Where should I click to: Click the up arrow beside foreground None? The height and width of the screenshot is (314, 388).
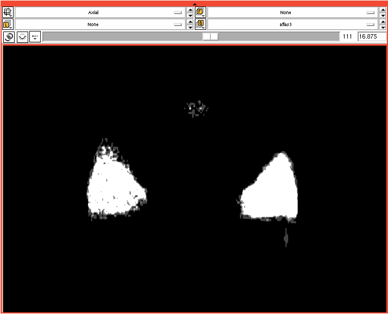(383, 10)
